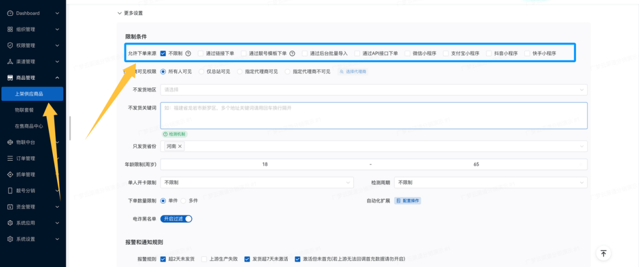Click back-to-top arrow button

[x=604, y=253]
